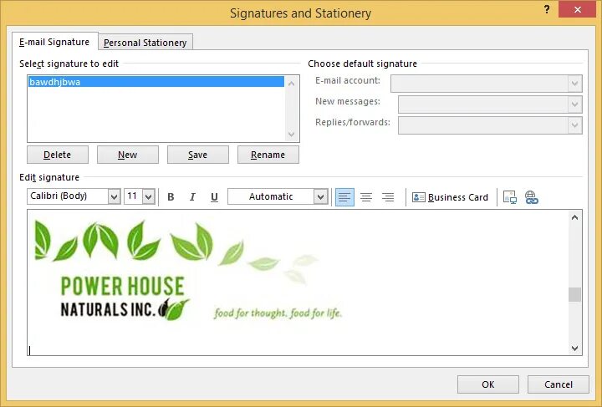Click the Rename button
Image resolution: width=602 pixels, height=407 pixels.
(268, 155)
